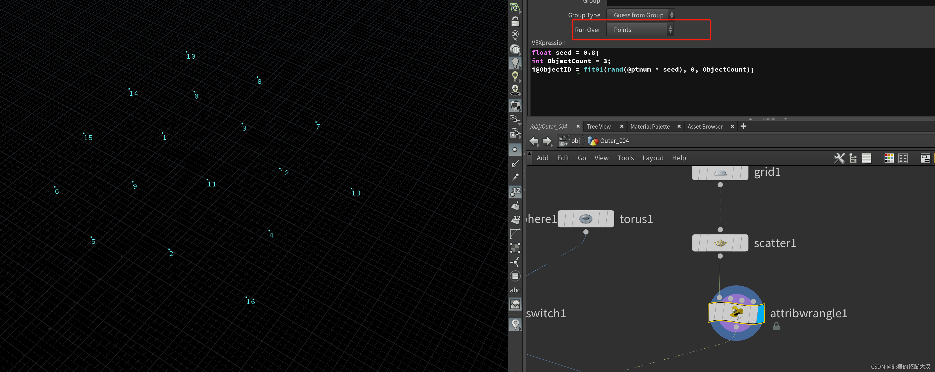This screenshot has width=935, height=372.
Task: Click the abc text display icon
Action: (515, 290)
